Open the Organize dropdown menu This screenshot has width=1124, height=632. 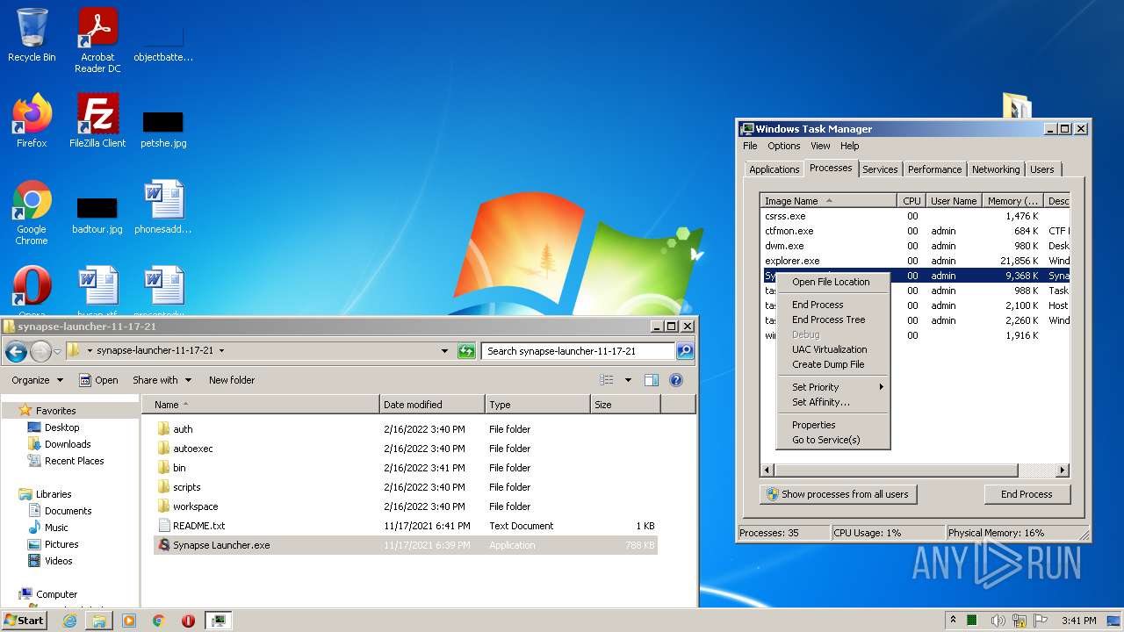(x=37, y=380)
